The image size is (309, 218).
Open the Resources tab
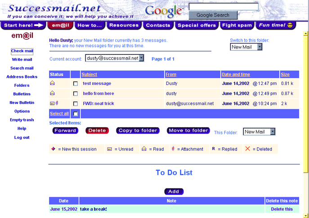coord(124,26)
